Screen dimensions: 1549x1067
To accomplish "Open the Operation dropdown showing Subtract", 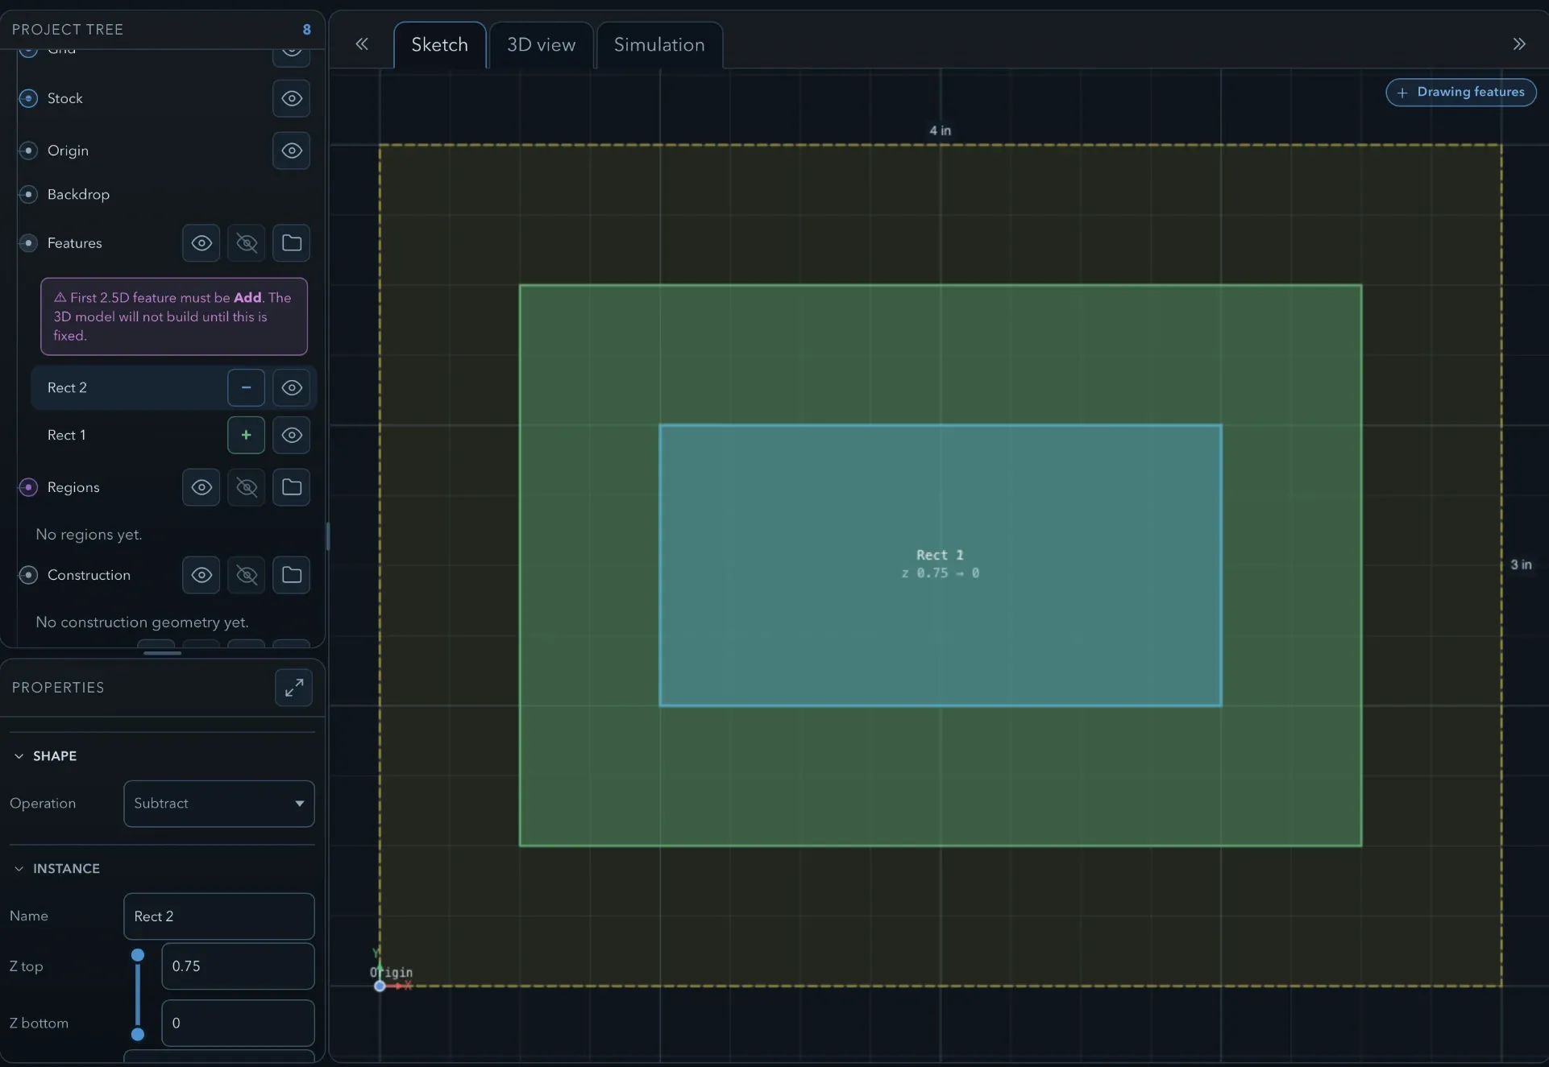I will pyautogui.click(x=219, y=804).
